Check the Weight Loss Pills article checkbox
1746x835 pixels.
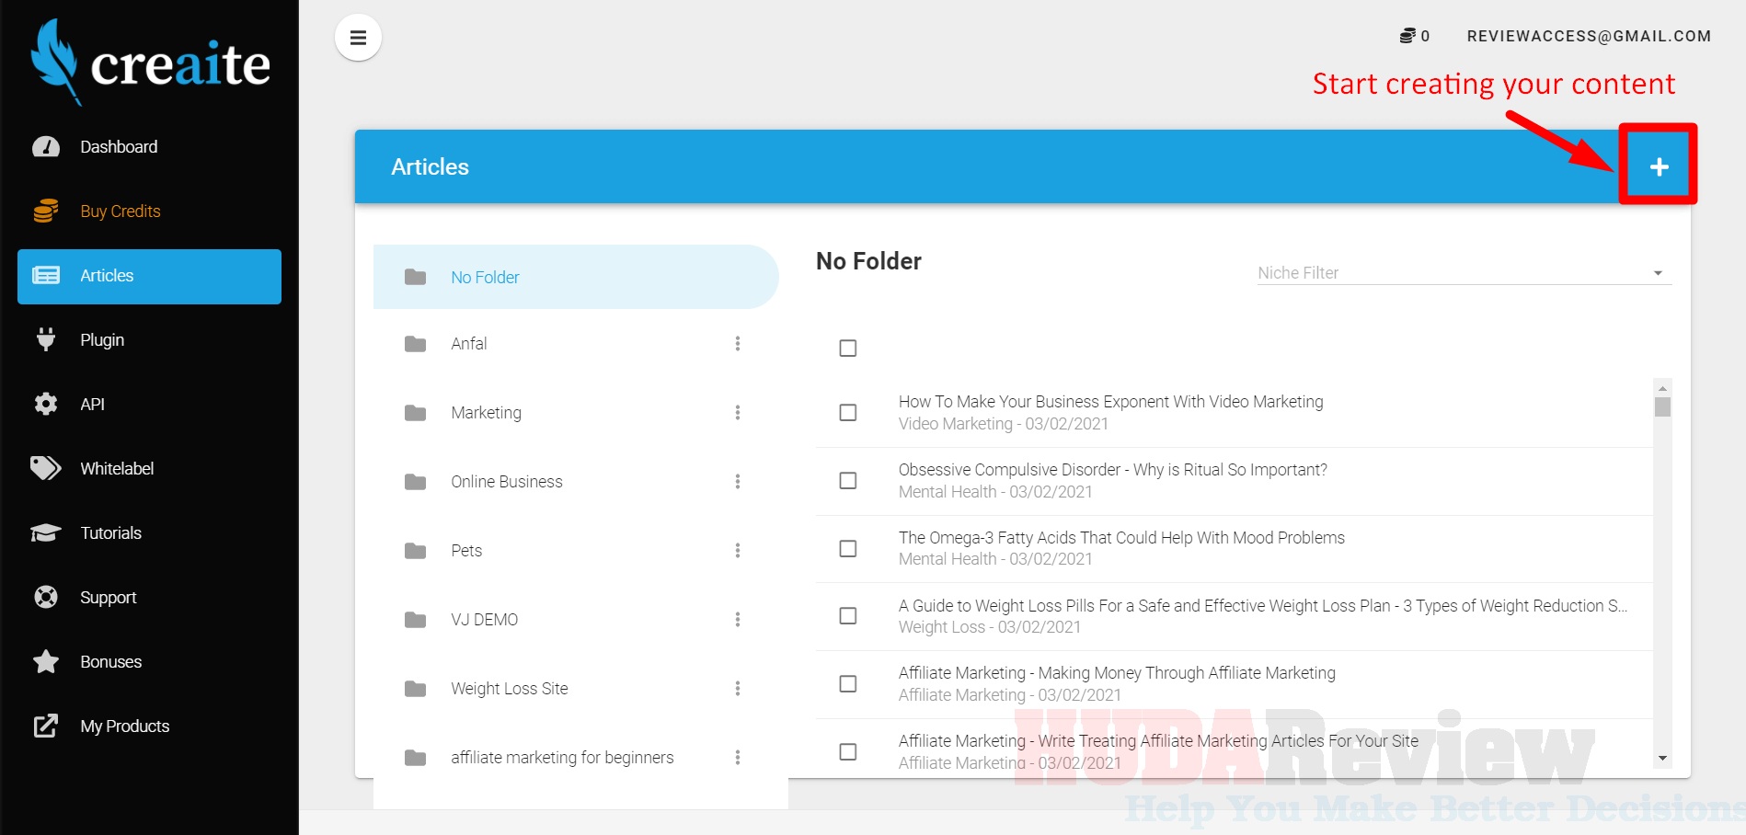click(848, 616)
